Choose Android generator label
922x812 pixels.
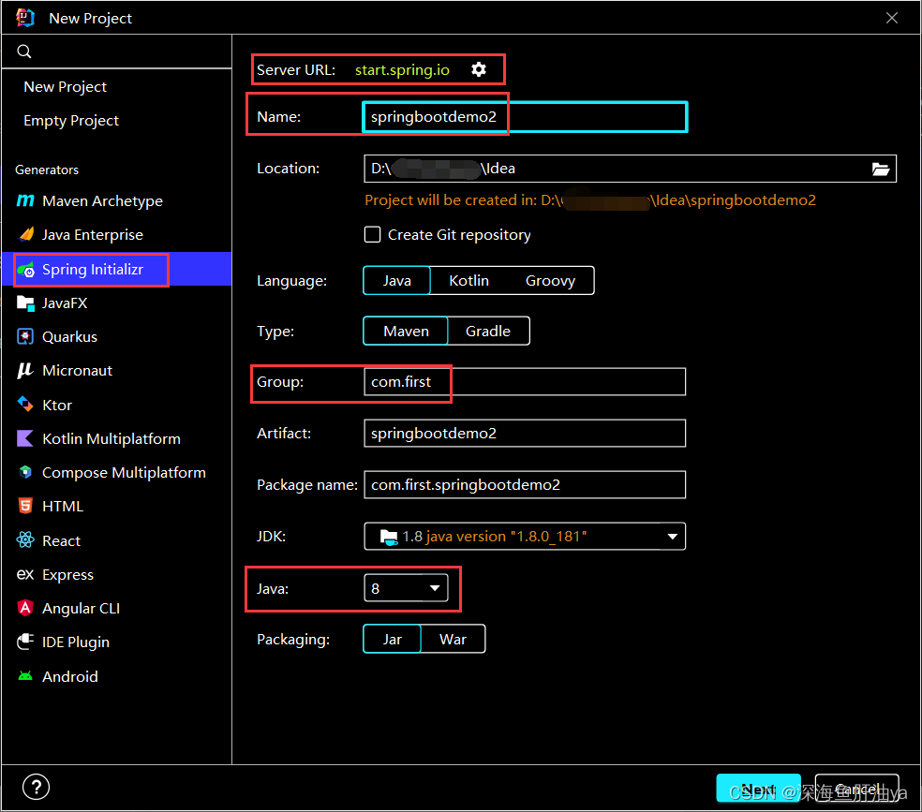(x=70, y=676)
